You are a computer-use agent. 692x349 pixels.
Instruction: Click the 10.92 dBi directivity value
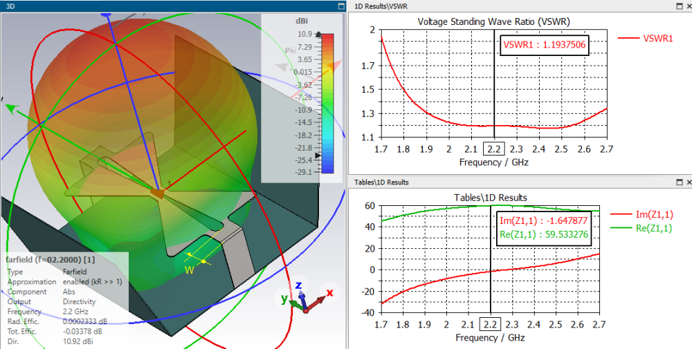click(x=78, y=341)
